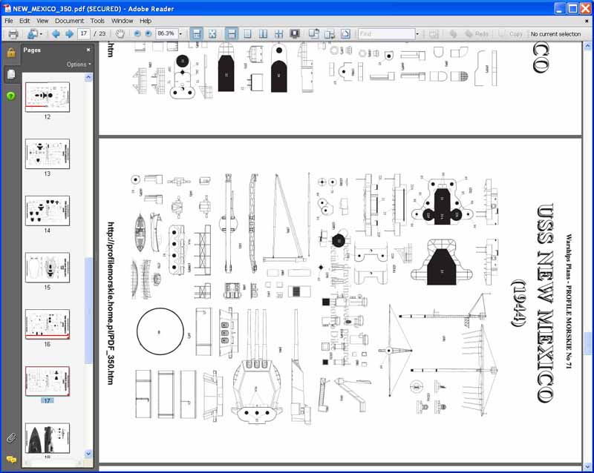
Task: Click the collaborate icon beside the printer
Action: (33, 34)
